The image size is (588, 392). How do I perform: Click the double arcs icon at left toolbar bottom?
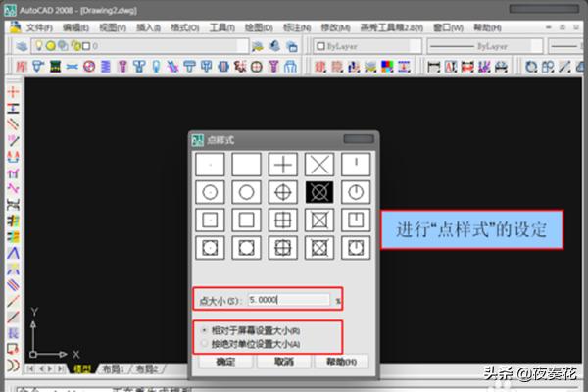tap(13, 365)
